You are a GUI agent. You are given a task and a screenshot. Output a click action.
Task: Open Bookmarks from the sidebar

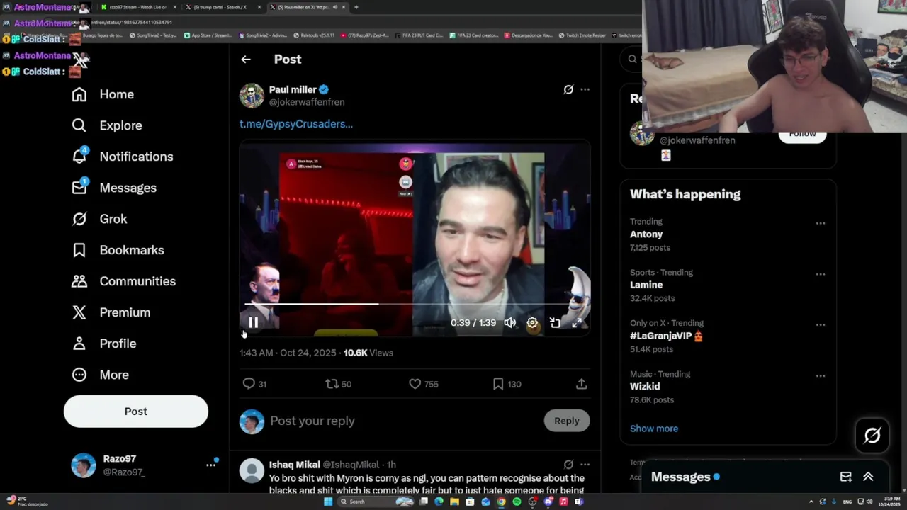point(118,250)
